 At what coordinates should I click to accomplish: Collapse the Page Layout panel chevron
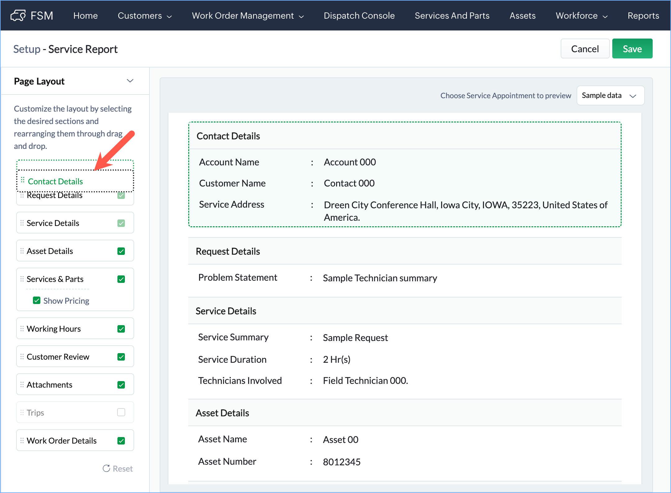(130, 81)
